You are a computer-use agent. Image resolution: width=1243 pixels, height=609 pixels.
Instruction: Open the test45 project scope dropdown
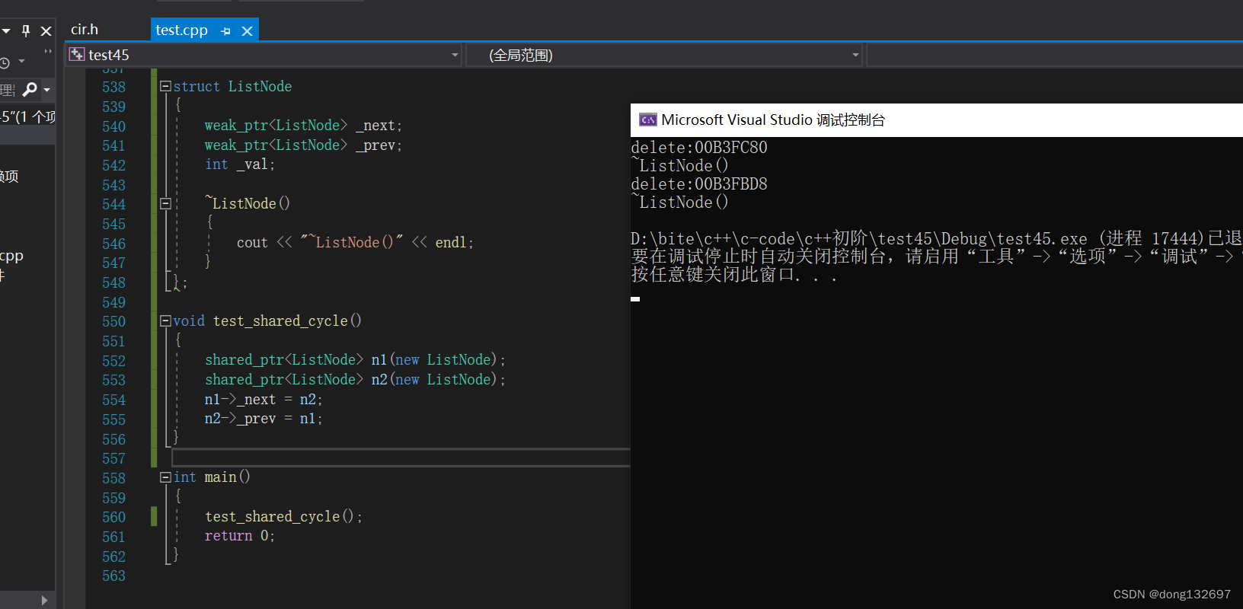point(455,55)
